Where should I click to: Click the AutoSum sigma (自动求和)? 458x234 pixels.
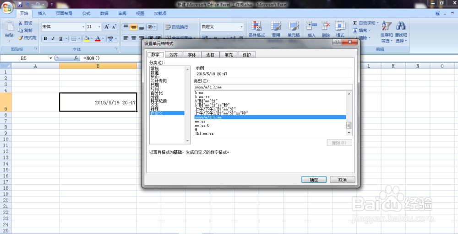pos(364,23)
